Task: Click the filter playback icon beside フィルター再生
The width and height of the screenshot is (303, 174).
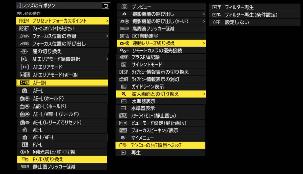Action: [217, 7]
